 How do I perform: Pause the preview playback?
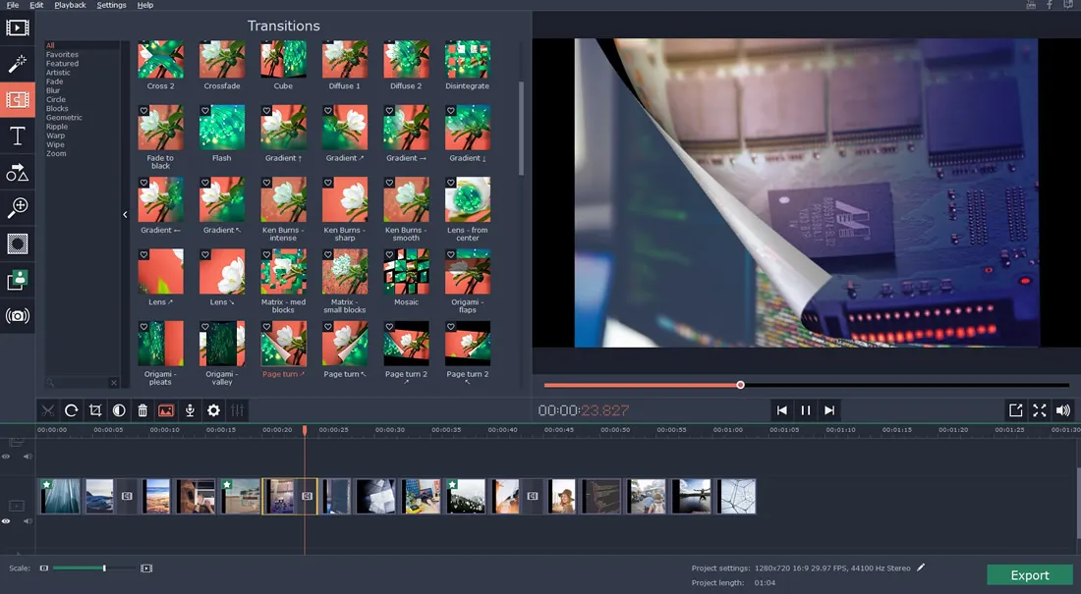806,410
